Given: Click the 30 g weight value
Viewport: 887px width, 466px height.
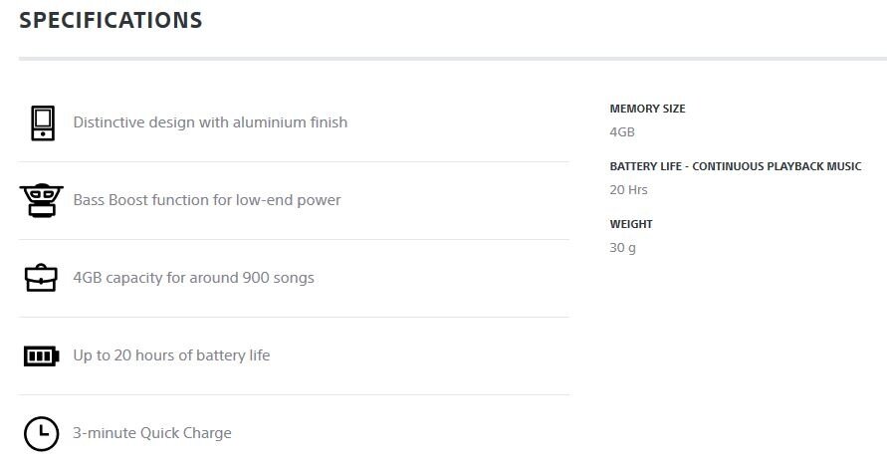Looking at the screenshot, I should (623, 248).
